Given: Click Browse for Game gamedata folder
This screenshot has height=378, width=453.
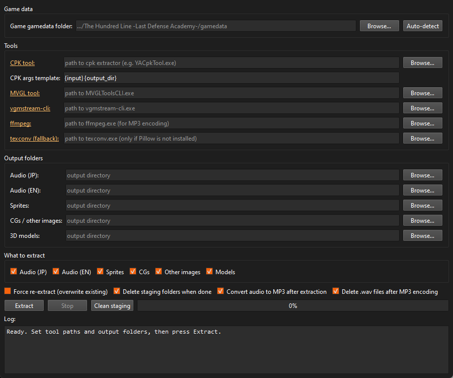Looking at the screenshot, I should tap(379, 26).
